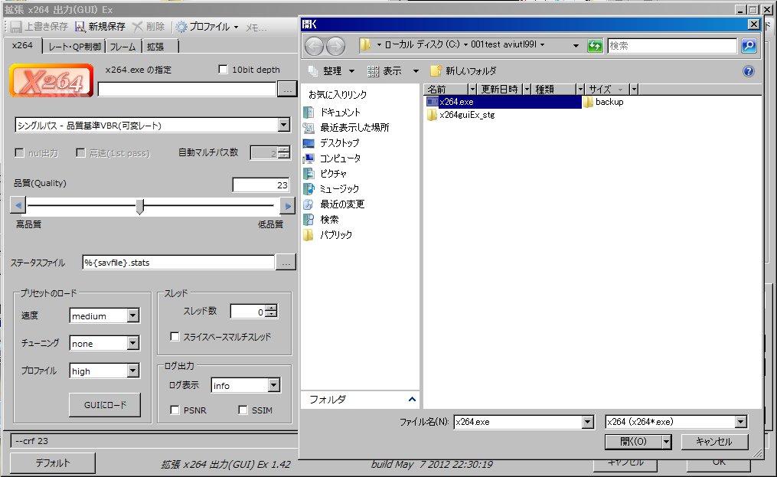The image size is (777, 477).
Task: Click the browse button for x264.exe path
Action: [287, 89]
